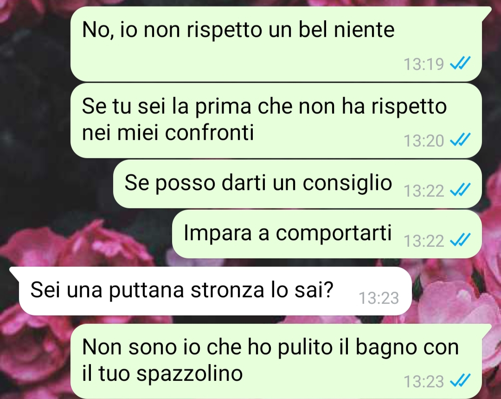501x399 pixels.
Task: Tap the words 'nei miei confronti'
Action: [168, 132]
